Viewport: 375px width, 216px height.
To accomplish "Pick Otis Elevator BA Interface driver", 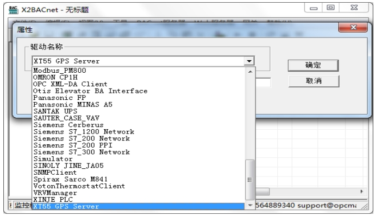I will point(139,91).
